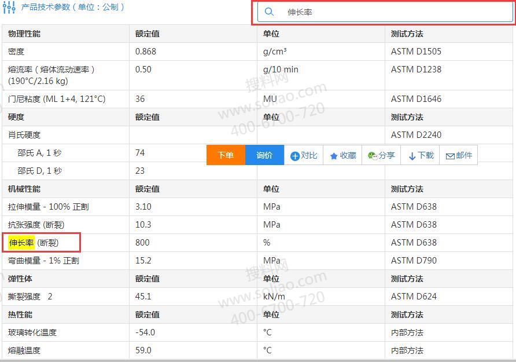The height and width of the screenshot is (362, 516).
Task: Select the 热性能 section header
Action: pyautogui.click(x=20, y=315)
